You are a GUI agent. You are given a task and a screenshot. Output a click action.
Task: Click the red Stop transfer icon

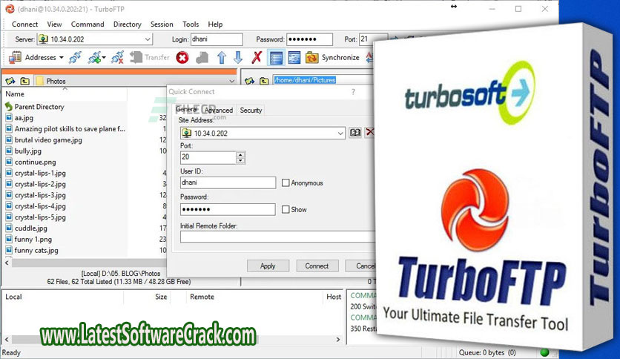point(182,58)
